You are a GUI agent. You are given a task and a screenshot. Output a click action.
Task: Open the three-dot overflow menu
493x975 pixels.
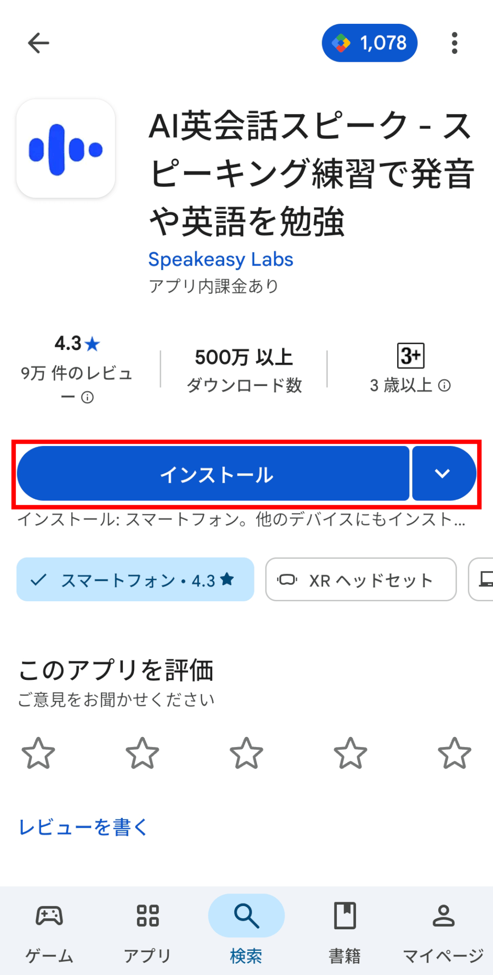454,43
